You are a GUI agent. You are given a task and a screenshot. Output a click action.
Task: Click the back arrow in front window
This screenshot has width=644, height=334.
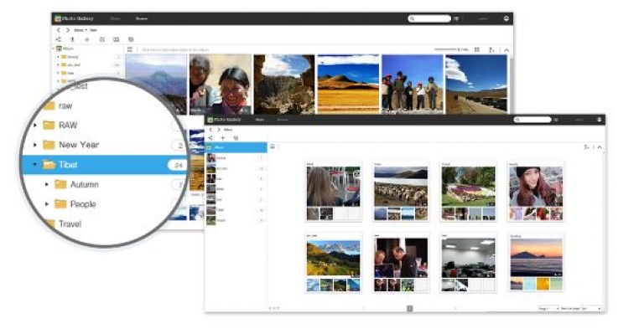click(x=210, y=130)
